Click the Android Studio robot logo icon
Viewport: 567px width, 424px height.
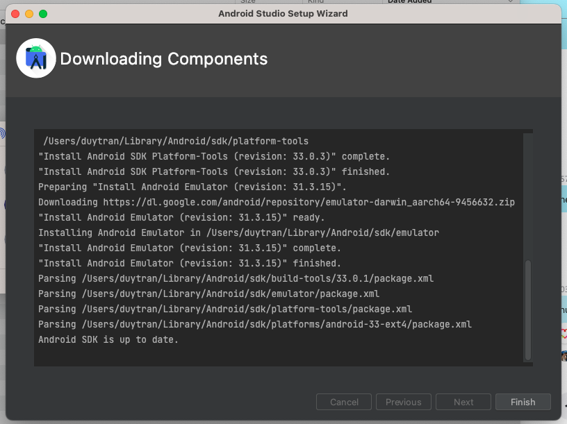pyautogui.click(x=36, y=58)
